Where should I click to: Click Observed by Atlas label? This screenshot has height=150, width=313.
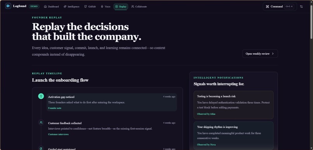[206, 114]
